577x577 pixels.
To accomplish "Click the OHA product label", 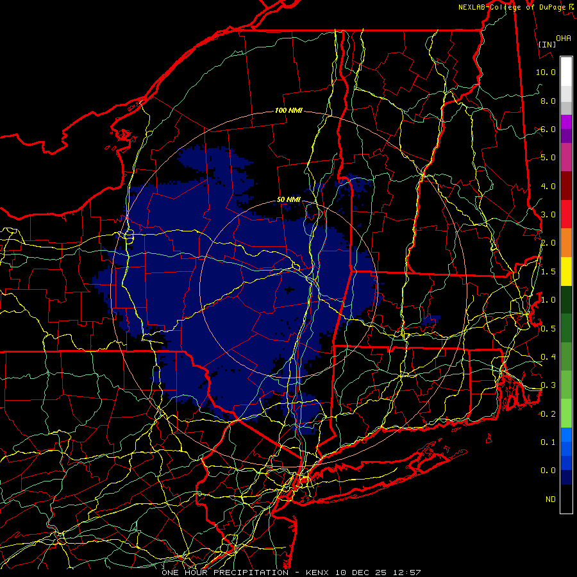I will [564, 38].
